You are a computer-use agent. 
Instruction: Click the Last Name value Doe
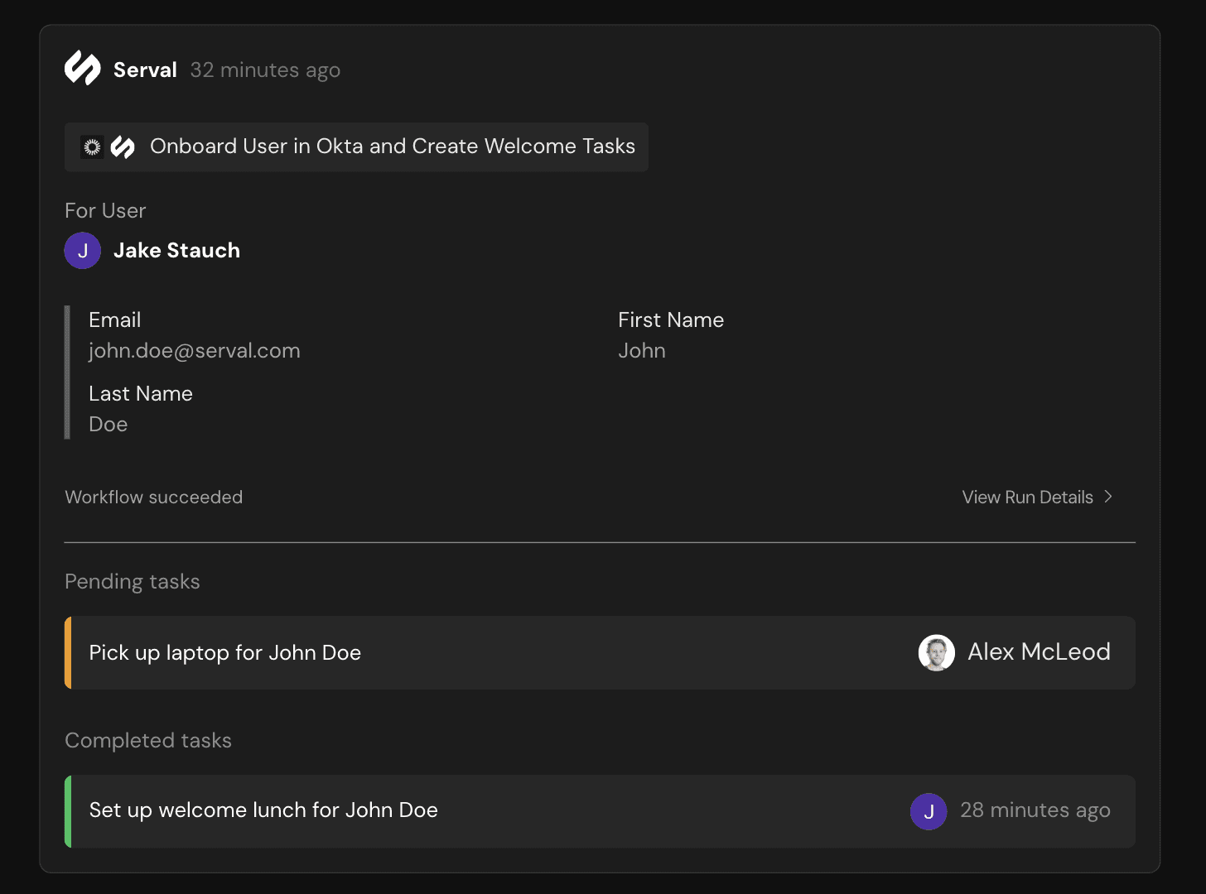click(x=109, y=425)
